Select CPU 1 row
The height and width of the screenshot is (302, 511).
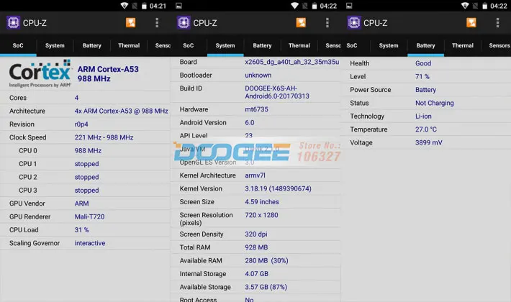point(85,164)
